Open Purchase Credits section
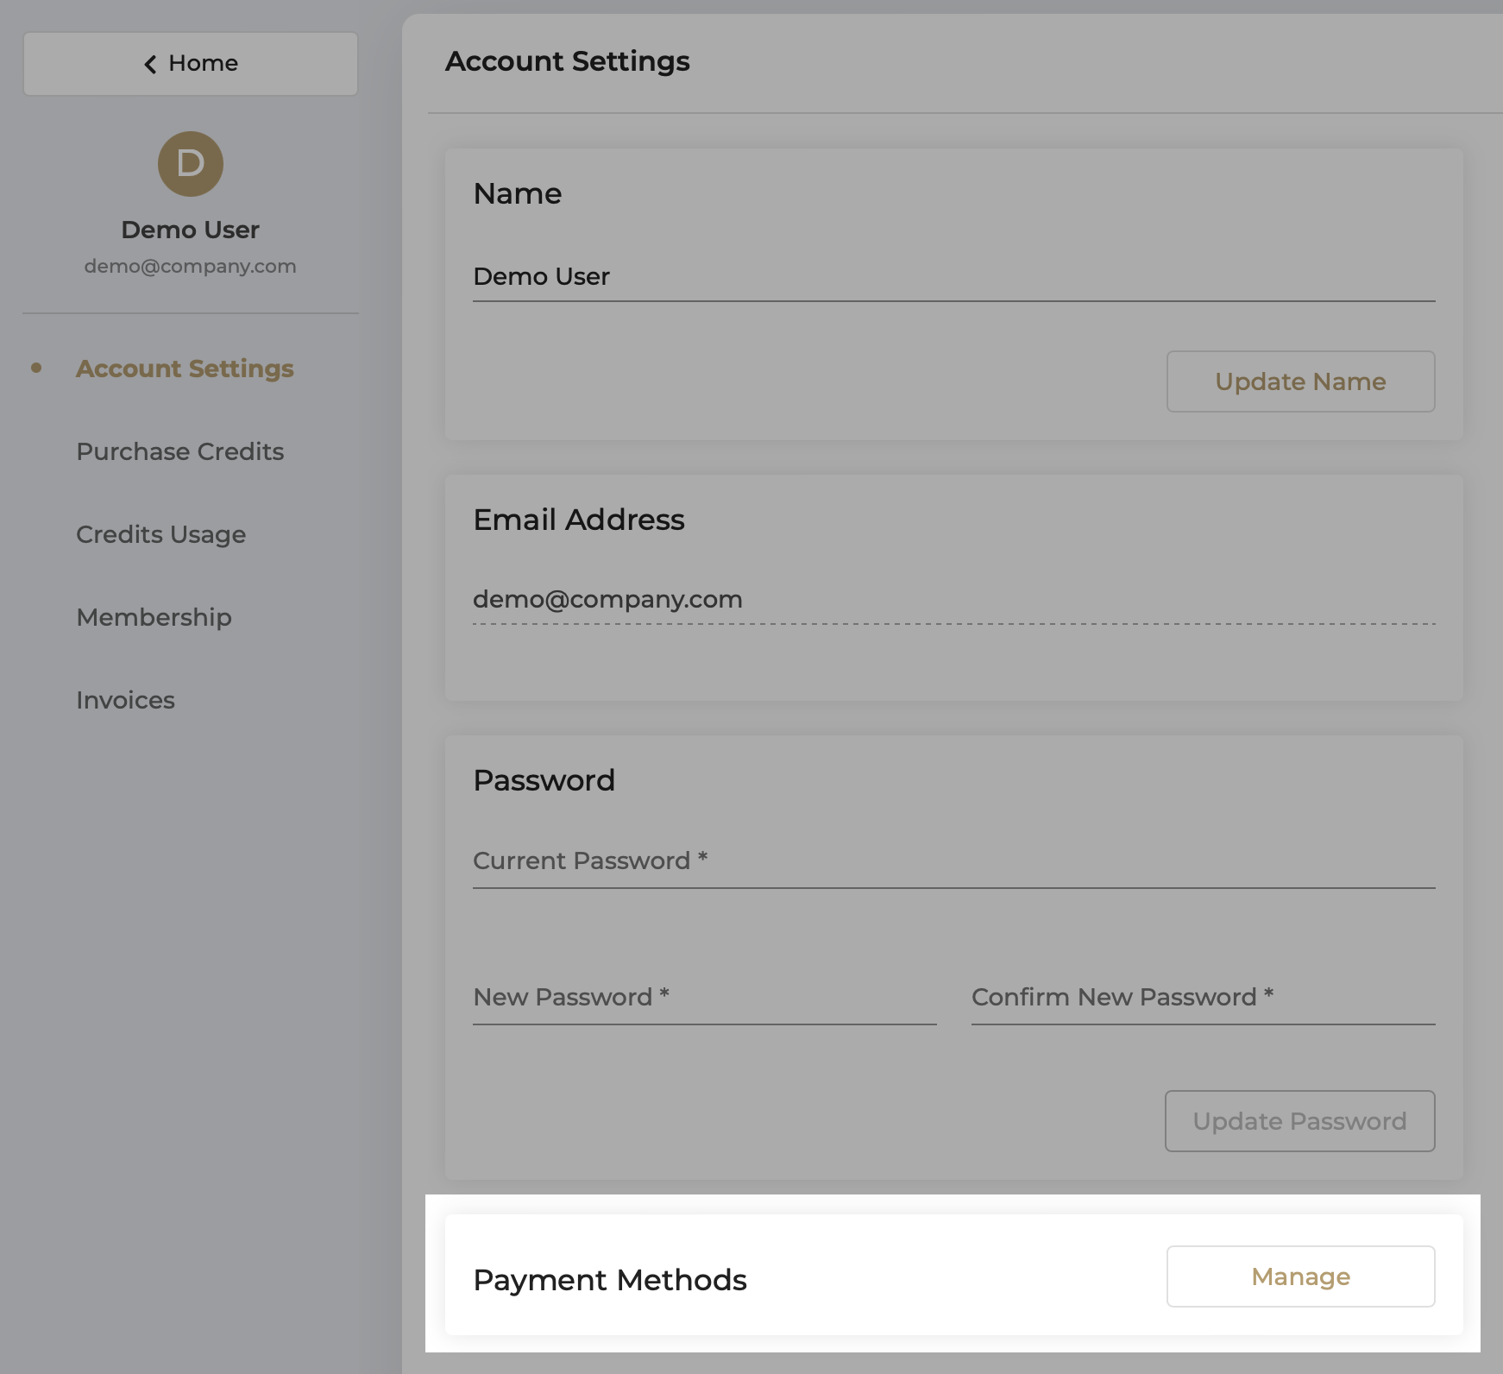1503x1374 pixels. (x=179, y=451)
